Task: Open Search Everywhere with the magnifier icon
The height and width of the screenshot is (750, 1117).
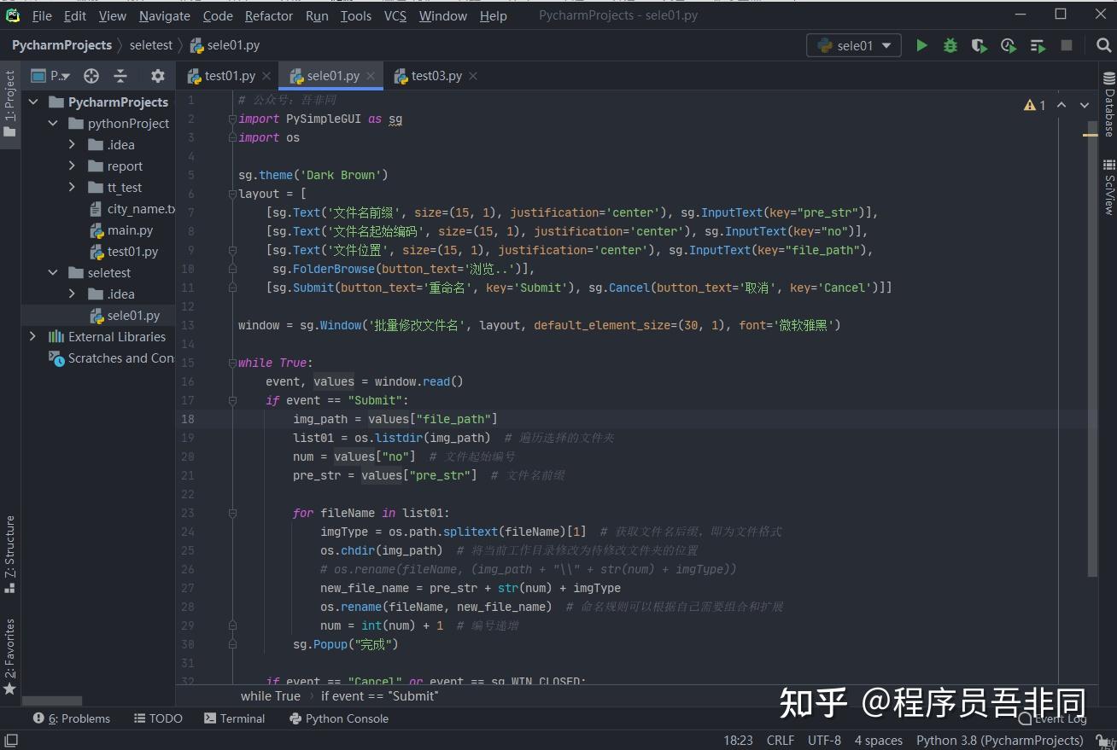Action: (1103, 45)
